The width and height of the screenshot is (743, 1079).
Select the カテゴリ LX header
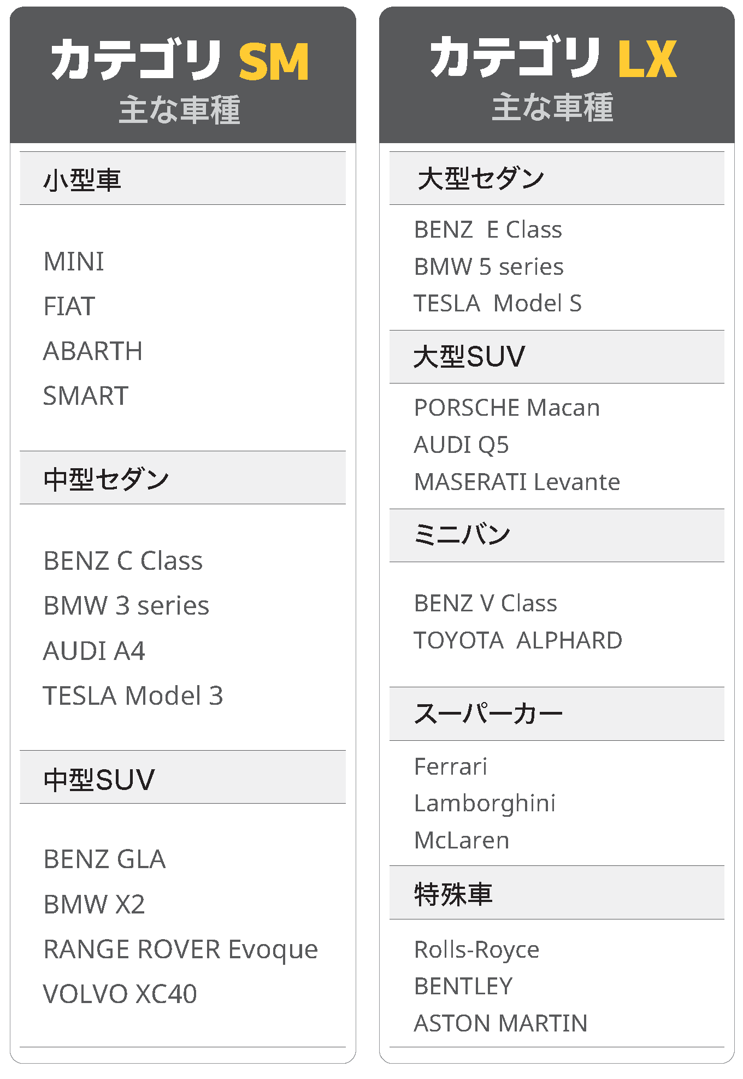557,75
